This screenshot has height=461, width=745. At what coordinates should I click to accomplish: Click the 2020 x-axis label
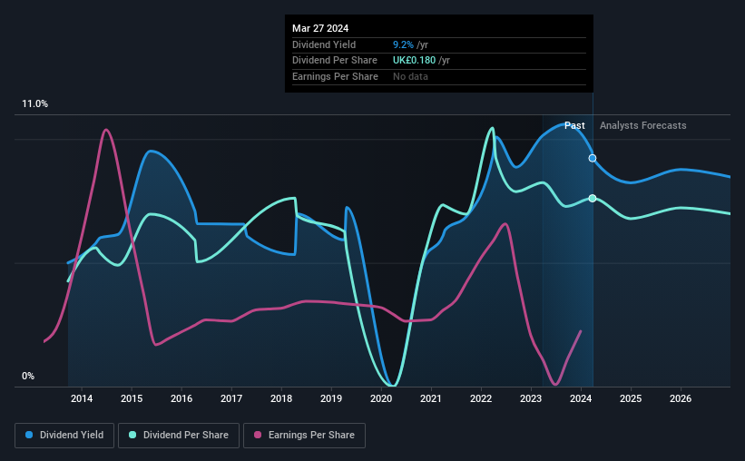coord(381,398)
